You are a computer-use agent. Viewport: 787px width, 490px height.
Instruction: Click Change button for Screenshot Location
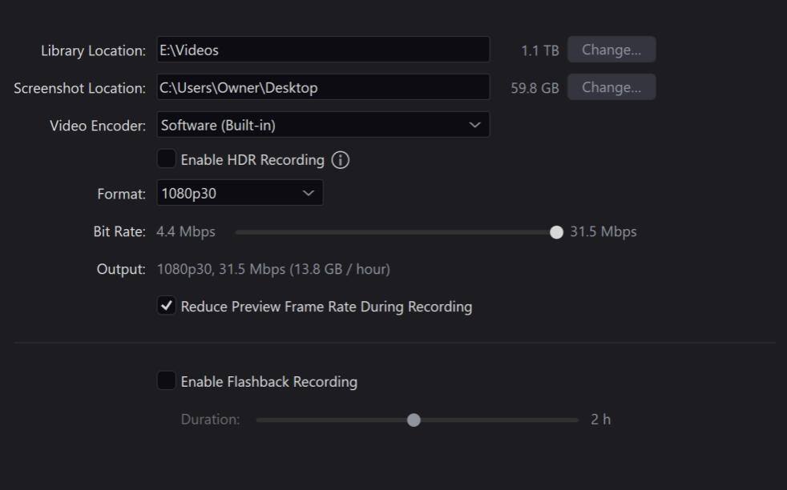[x=611, y=87]
